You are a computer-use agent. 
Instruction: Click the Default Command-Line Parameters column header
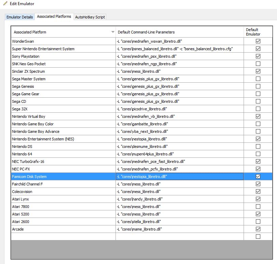point(180,32)
